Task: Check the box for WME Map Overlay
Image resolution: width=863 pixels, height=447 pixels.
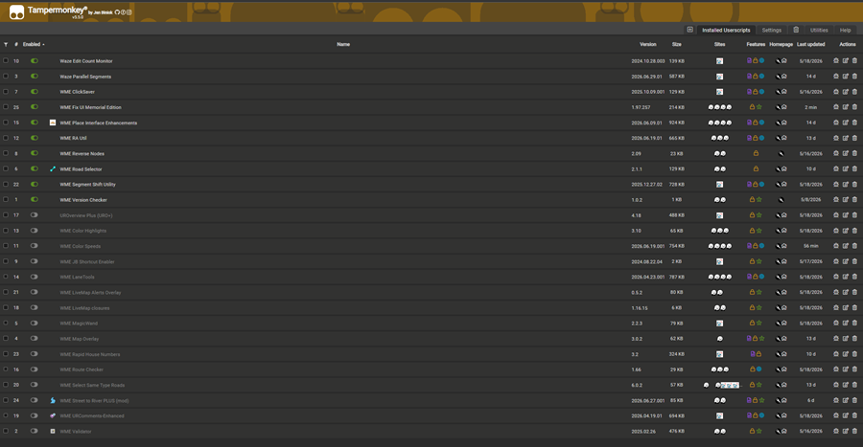Action: click(6, 338)
